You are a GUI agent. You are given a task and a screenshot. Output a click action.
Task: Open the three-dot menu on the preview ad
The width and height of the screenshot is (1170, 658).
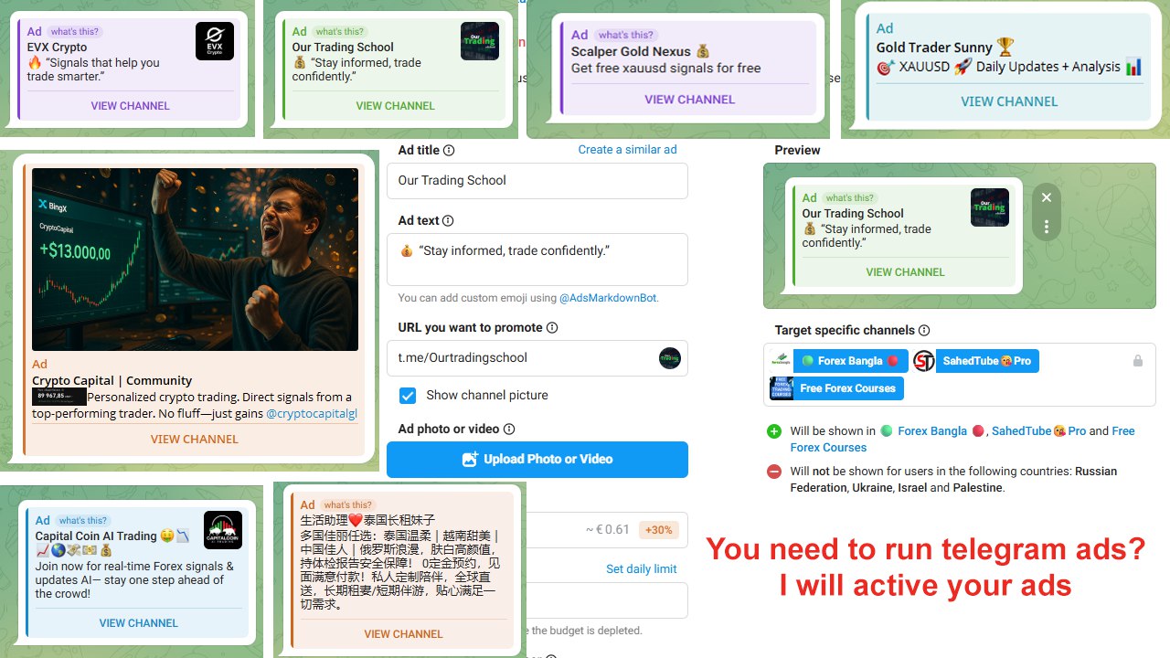click(1047, 227)
